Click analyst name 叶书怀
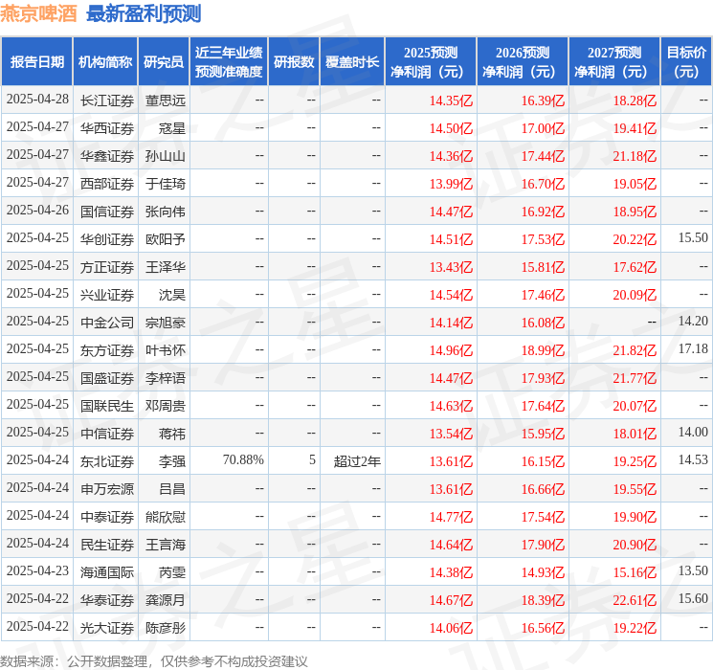Image resolution: width=713 pixels, height=670 pixels. pos(165,350)
